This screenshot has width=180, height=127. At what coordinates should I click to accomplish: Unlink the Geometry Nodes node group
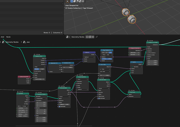(93, 37)
